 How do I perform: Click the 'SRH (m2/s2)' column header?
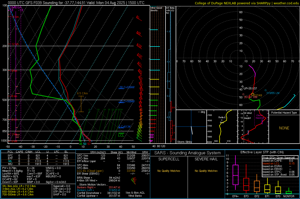(98, 152)
